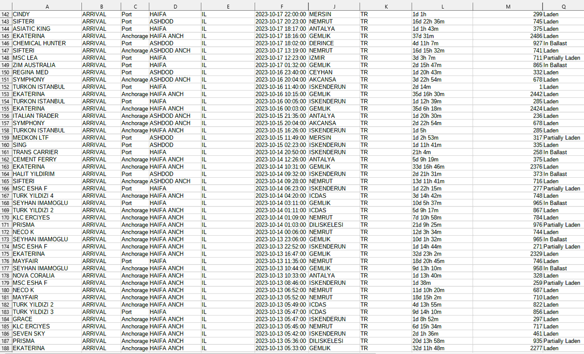Click the 2d 14m duration cell

[442, 87]
